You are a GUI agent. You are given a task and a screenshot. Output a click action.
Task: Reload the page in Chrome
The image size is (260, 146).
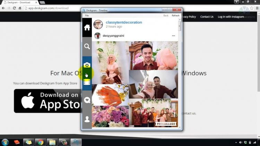[15, 8]
